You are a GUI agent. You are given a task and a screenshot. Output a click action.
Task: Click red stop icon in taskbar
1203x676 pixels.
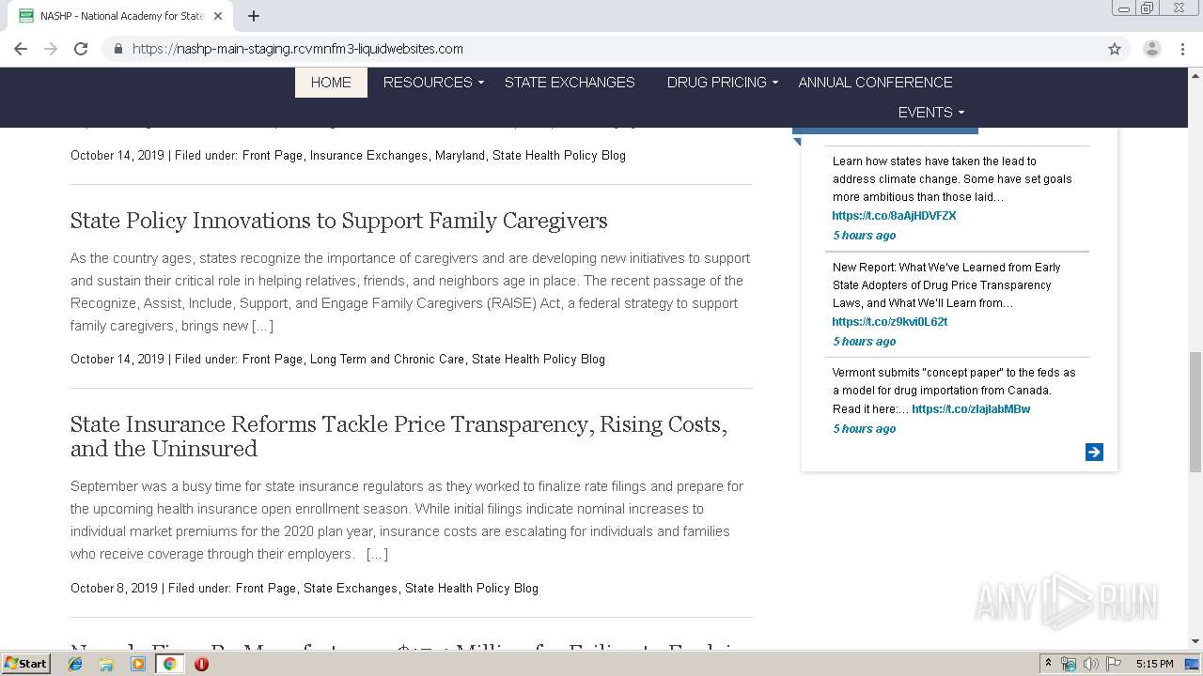[x=201, y=664]
